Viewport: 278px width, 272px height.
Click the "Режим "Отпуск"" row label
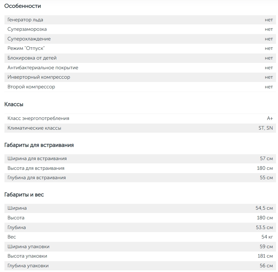26,48
